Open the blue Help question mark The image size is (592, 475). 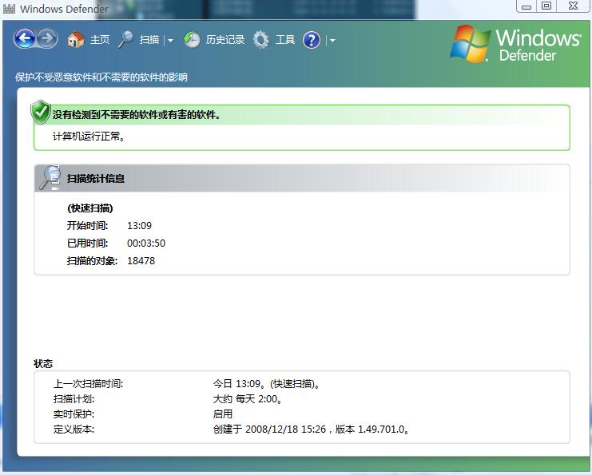[x=312, y=40]
